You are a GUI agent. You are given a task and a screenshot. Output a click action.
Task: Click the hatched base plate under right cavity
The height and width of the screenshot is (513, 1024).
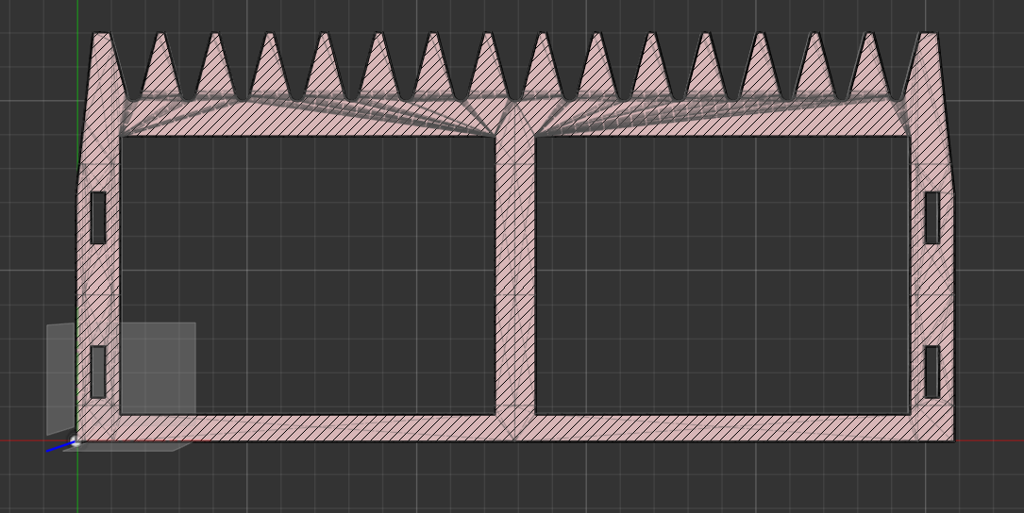pos(722,427)
